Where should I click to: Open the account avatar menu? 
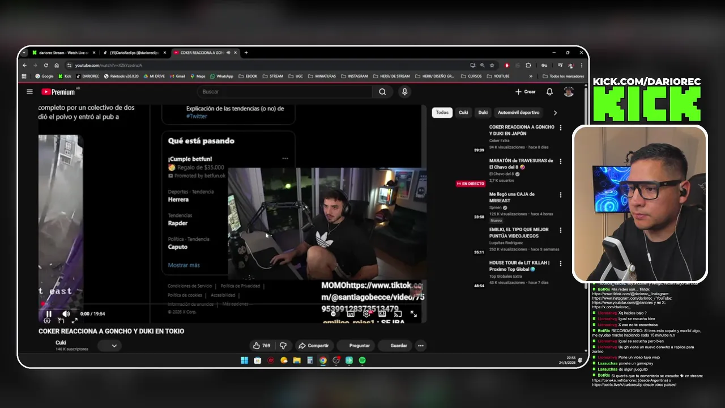[569, 92]
